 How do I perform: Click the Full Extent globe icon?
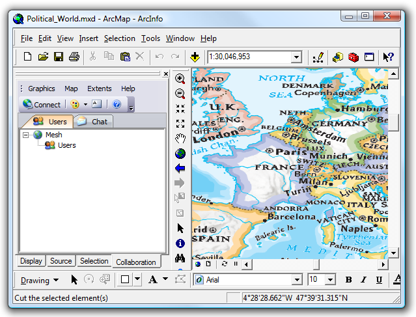180,154
